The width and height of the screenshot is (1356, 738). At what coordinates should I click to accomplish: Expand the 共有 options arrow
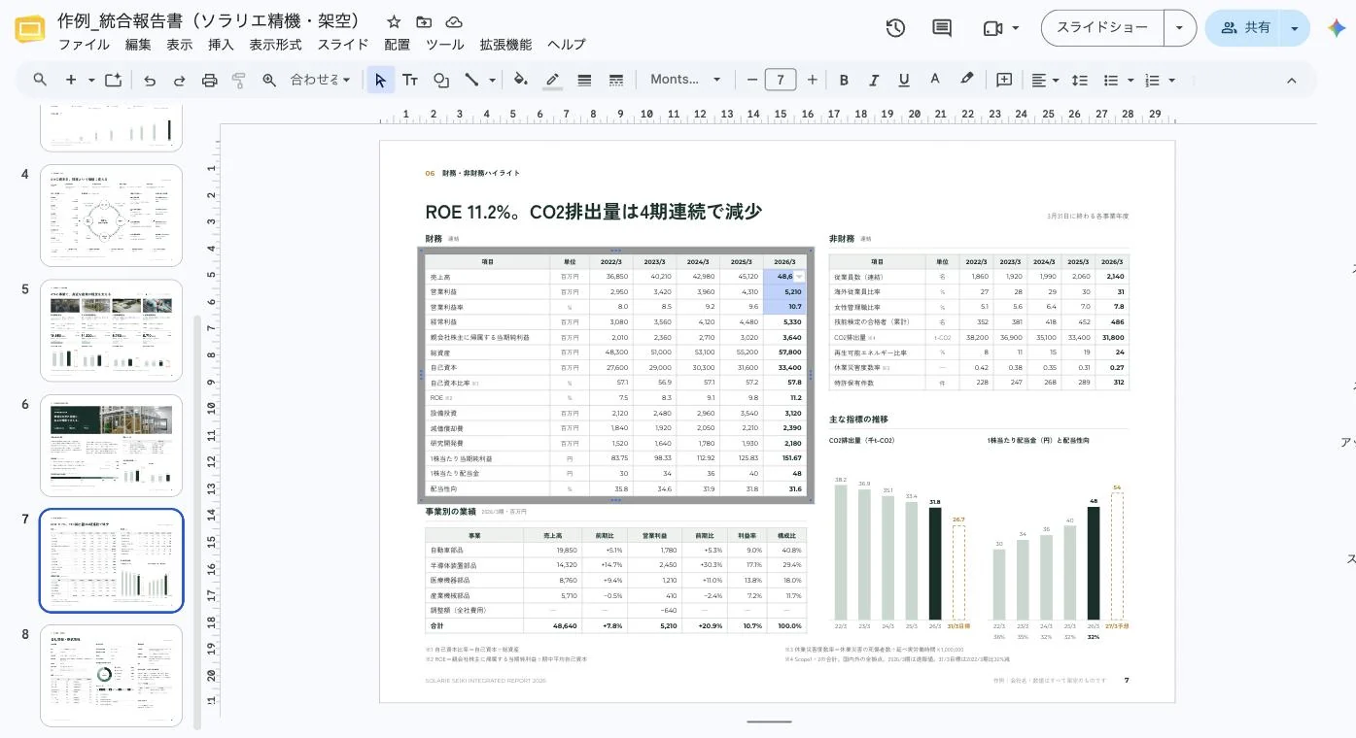coord(1295,28)
